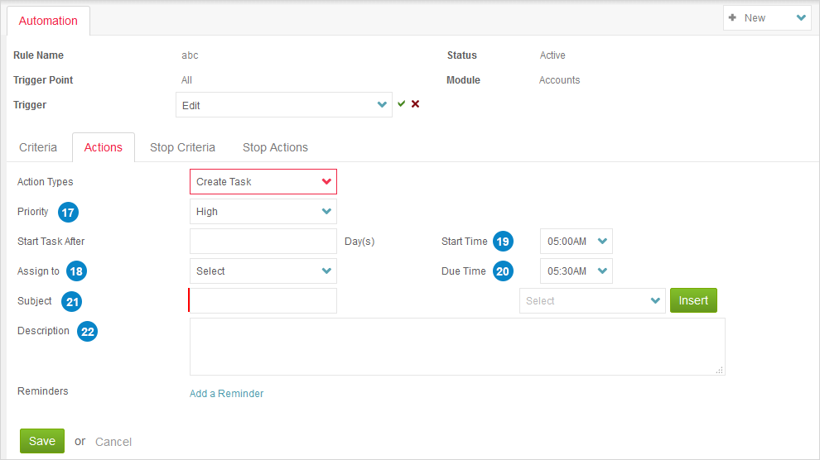Click the Reminders label
Screen dimensions: 820x460
point(43,391)
